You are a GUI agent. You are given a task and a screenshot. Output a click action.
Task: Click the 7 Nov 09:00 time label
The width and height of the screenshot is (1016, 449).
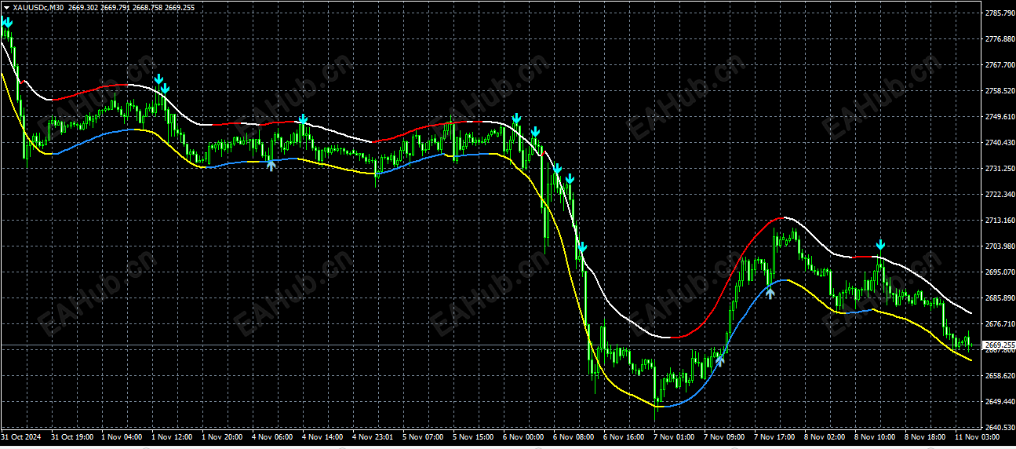pyautogui.click(x=726, y=437)
